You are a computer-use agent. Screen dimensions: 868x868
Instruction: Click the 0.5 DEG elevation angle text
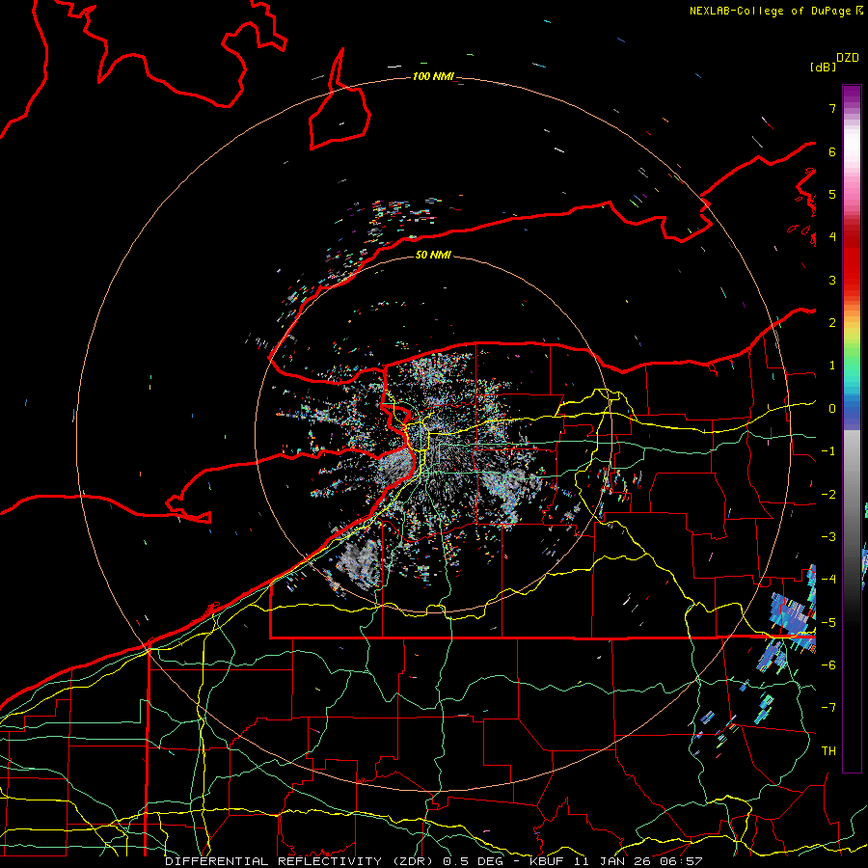point(474,861)
